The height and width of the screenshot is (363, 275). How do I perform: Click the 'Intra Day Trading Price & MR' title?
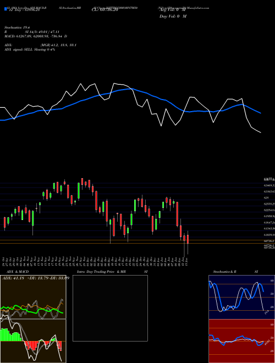click(101, 272)
